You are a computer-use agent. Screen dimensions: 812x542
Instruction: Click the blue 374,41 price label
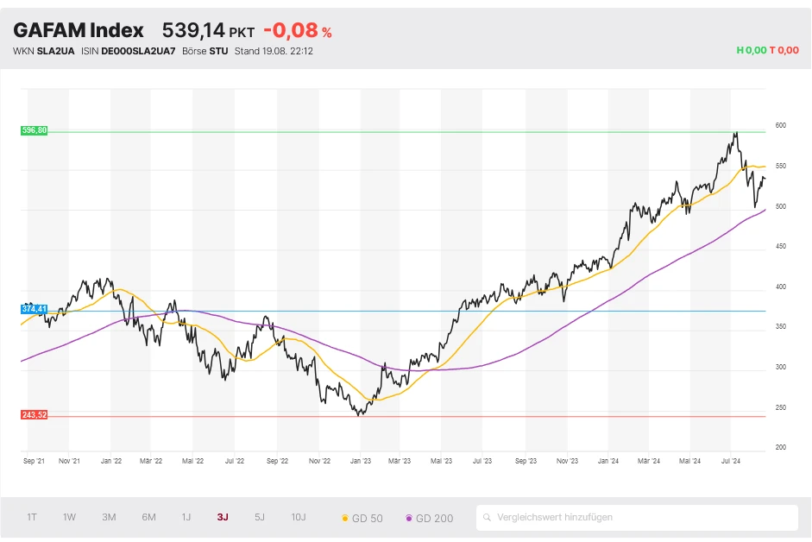coord(34,309)
